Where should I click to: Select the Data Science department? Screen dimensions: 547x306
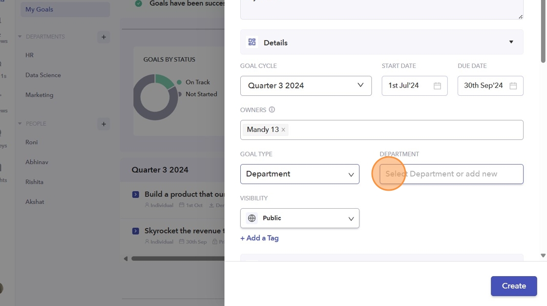[x=43, y=75]
